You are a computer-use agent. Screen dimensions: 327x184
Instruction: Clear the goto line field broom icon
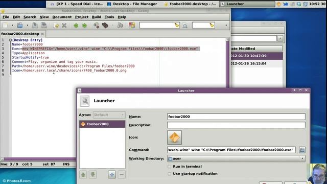click(x=212, y=25)
